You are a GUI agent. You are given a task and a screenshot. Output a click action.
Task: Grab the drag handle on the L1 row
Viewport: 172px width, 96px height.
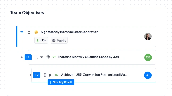(37, 57)
